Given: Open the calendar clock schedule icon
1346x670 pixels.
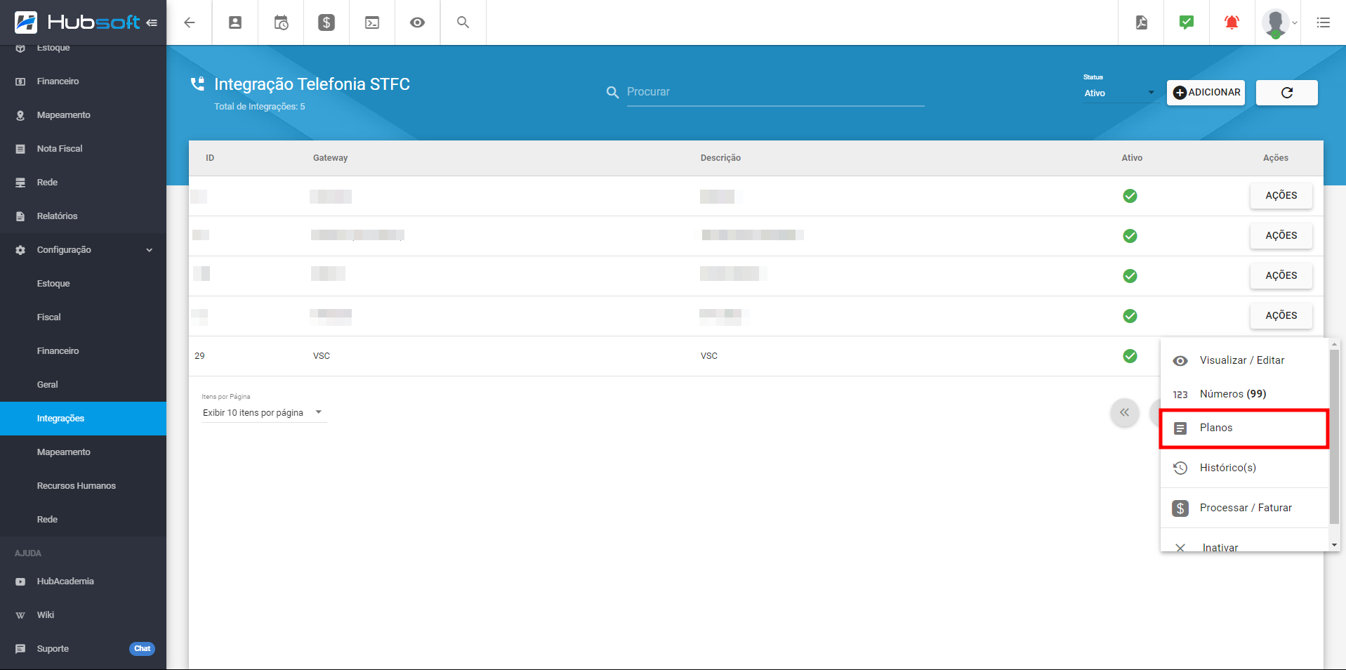Looking at the screenshot, I should coord(281,22).
